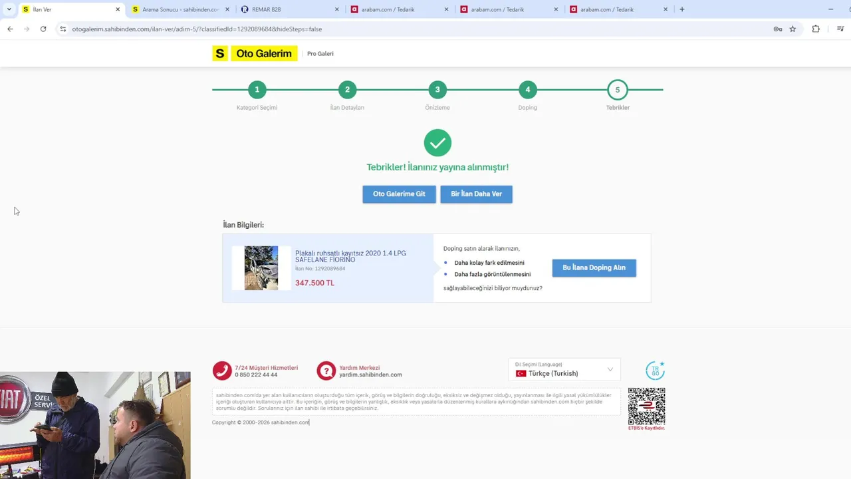Viewport: 851px width, 479px height.
Task: Open the listing title SAFELANE FIORINO link
Action: point(350,256)
